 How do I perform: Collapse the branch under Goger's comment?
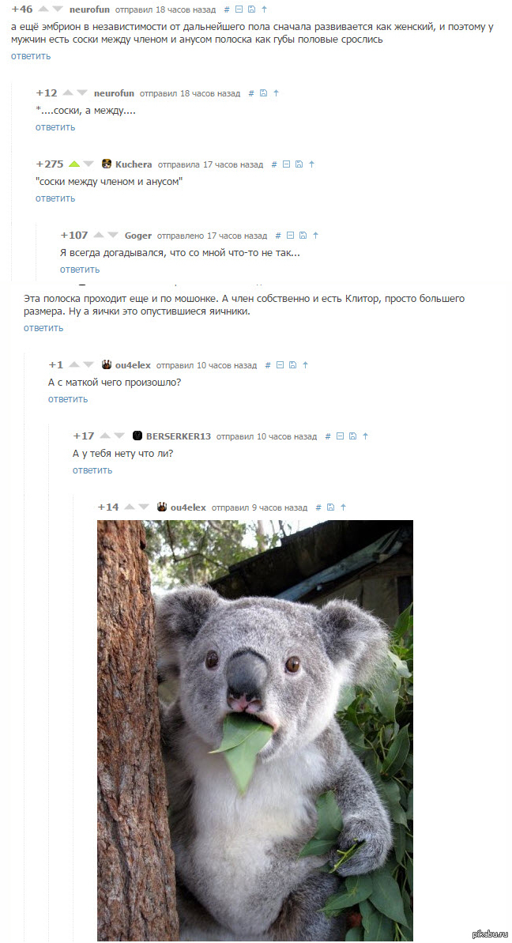click(291, 236)
